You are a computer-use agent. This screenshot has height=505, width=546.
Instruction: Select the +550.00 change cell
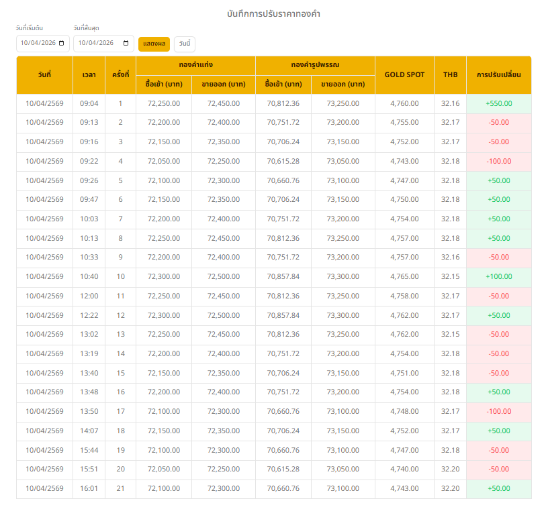coord(498,104)
